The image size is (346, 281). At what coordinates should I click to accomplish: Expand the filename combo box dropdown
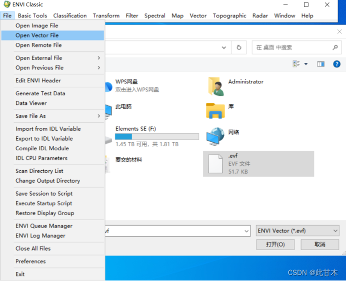click(246, 231)
